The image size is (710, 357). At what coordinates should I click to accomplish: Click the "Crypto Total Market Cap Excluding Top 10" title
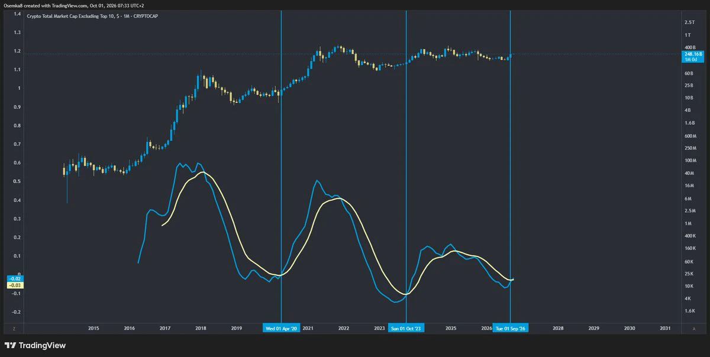click(x=70, y=15)
